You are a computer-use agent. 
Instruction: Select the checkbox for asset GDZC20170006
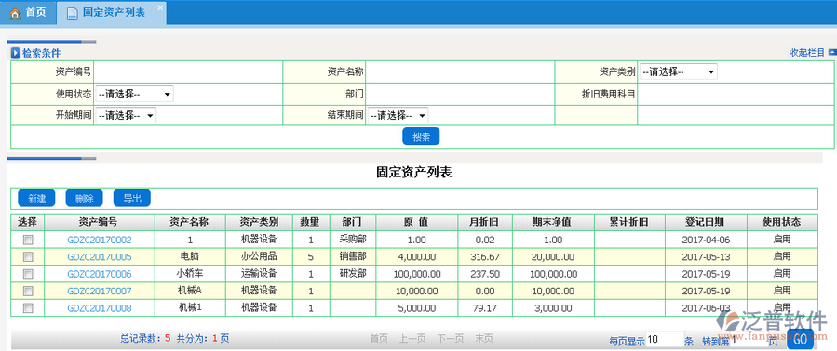[28, 274]
